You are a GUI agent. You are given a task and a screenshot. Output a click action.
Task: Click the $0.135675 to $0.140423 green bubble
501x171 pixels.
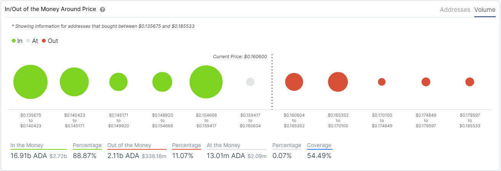(30, 82)
